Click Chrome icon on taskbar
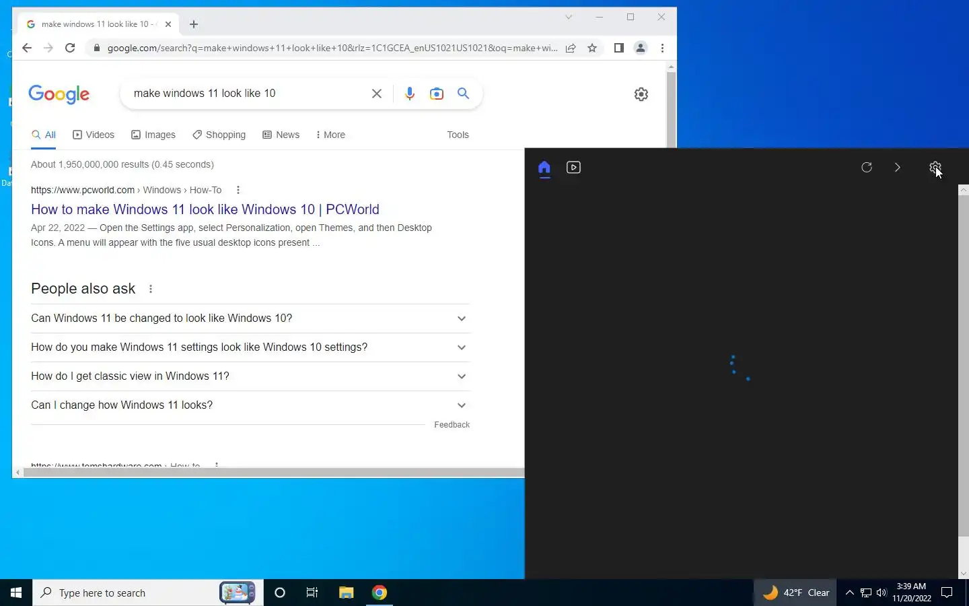The image size is (969, 606). click(x=380, y=593)
